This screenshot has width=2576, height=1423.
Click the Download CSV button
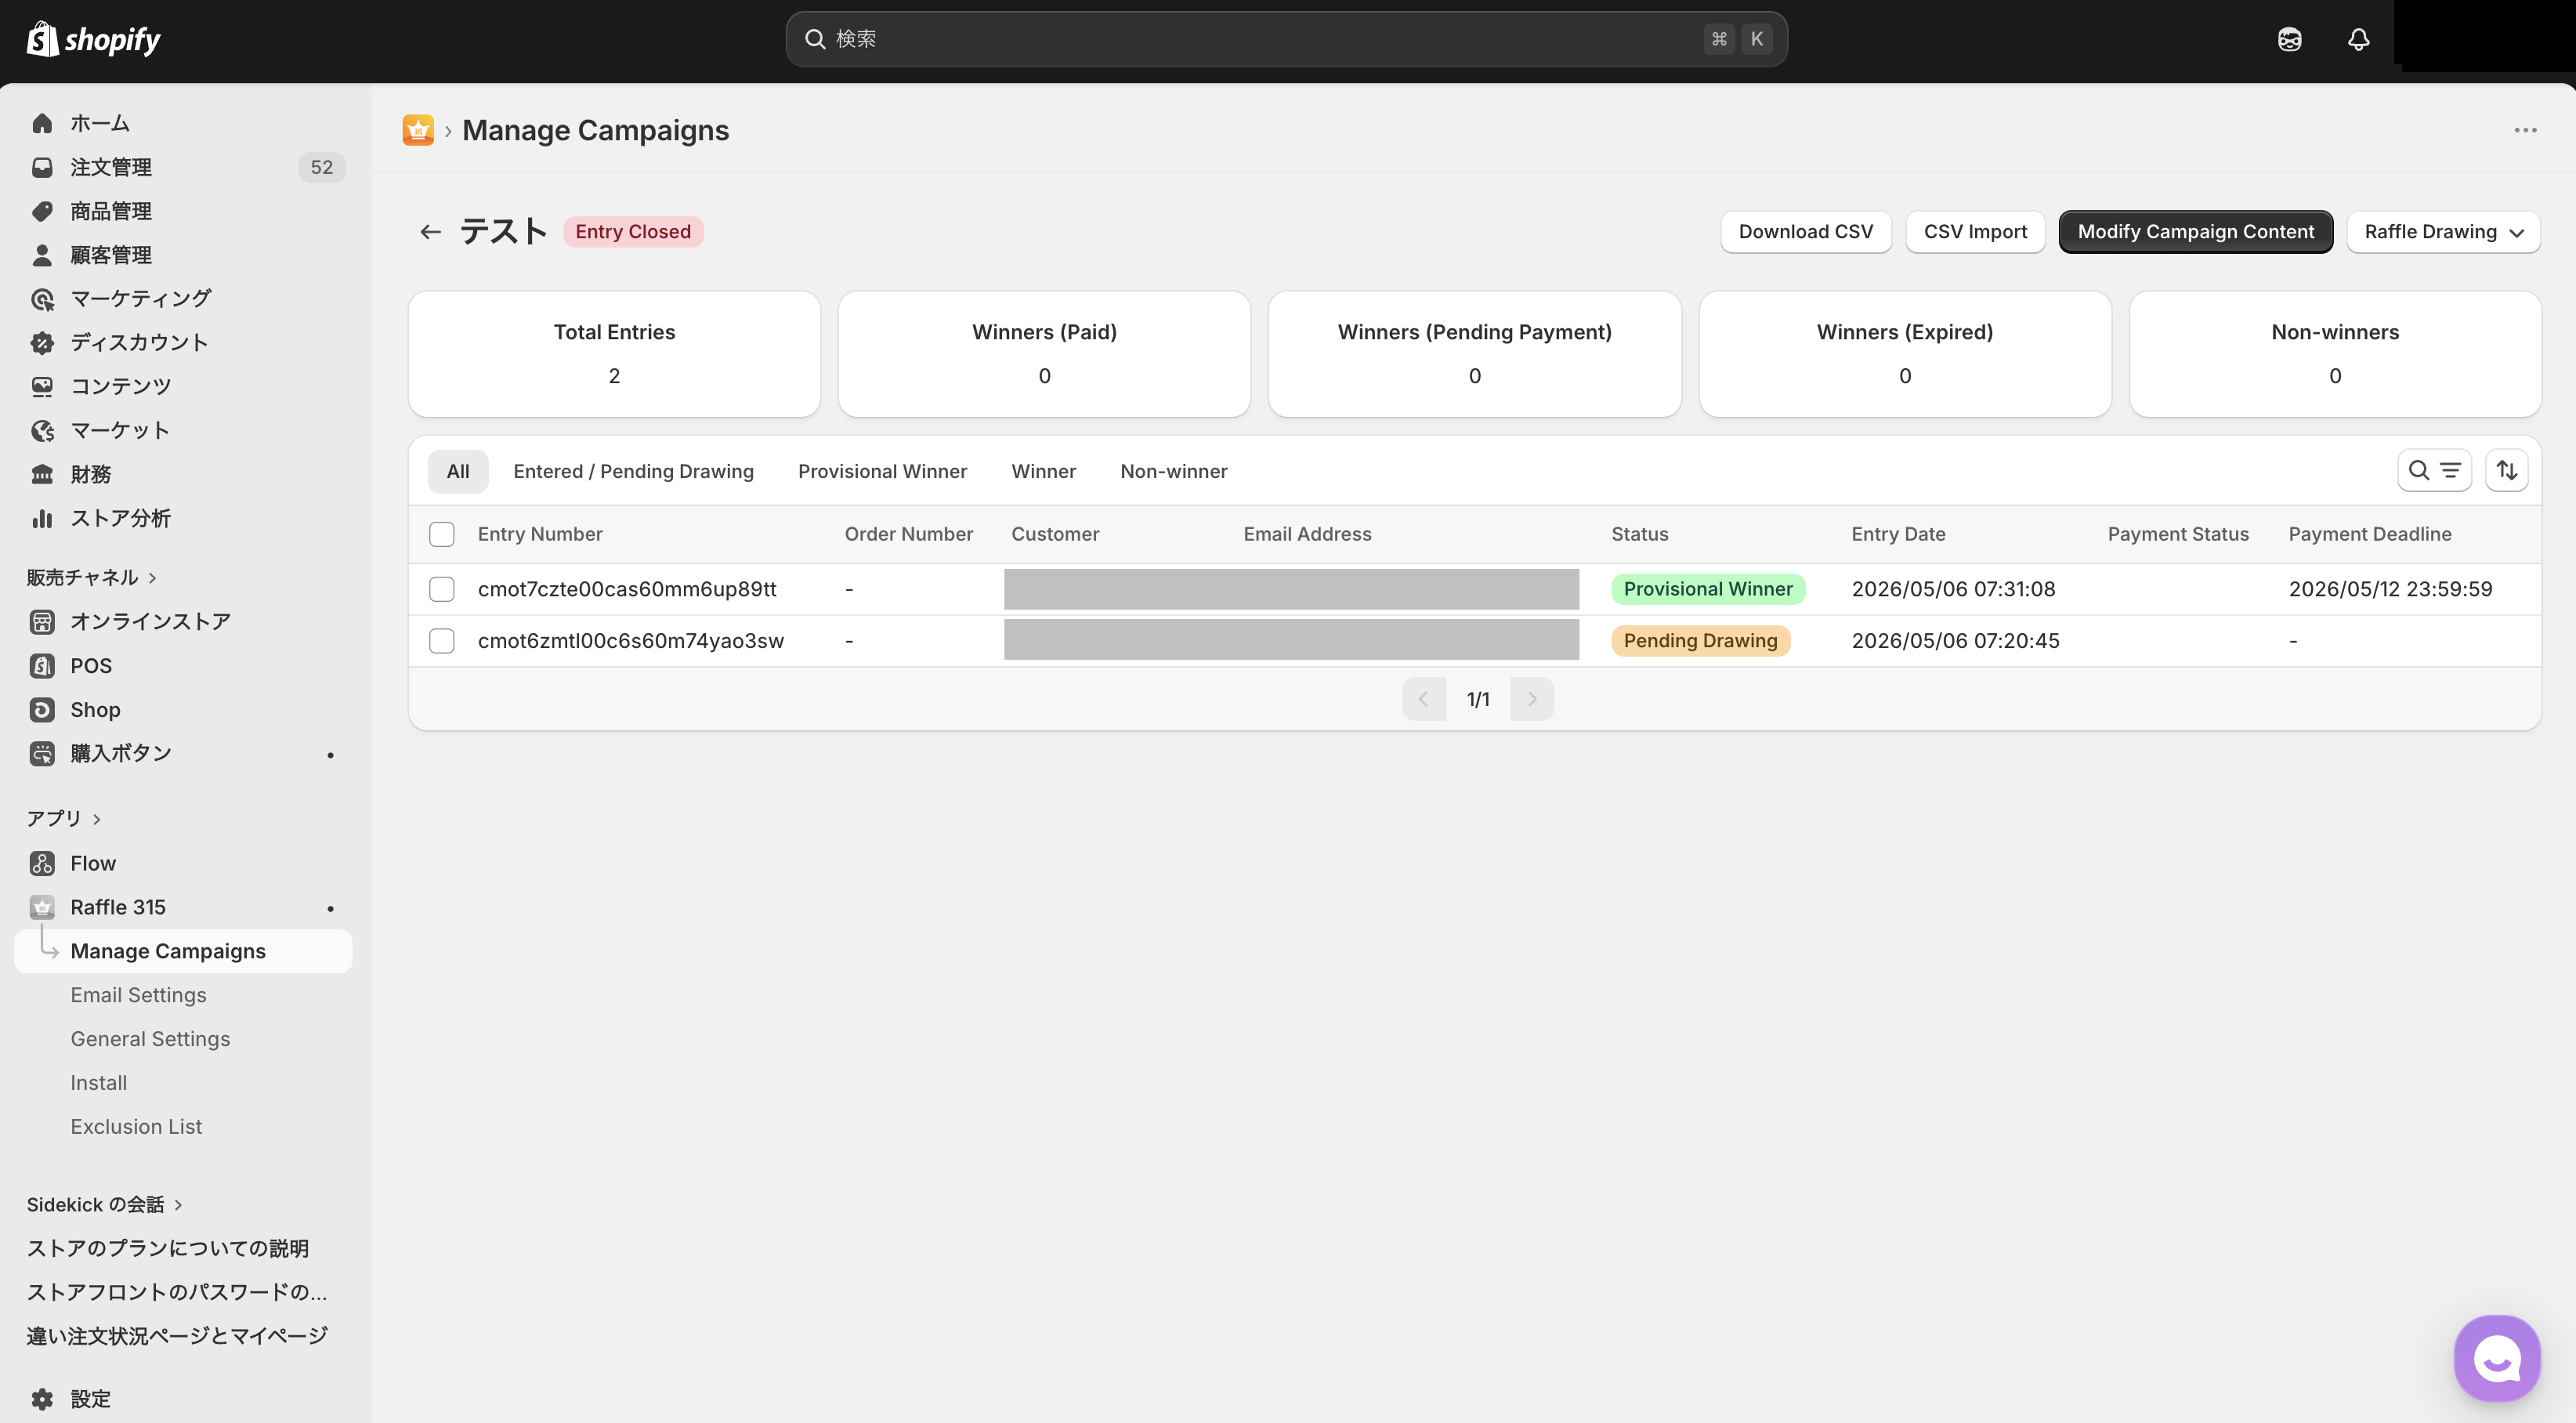(x=1805, y=232)
